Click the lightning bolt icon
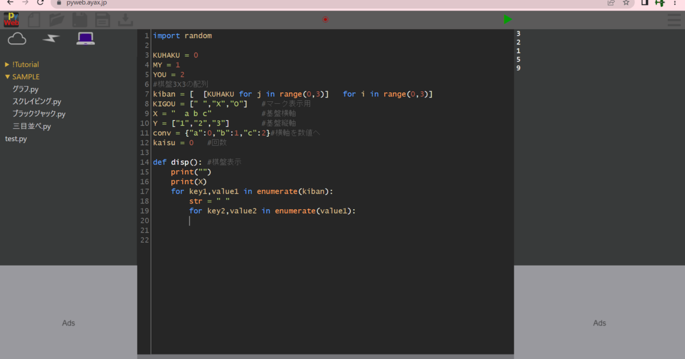The width and height of the screenshot is (685, 359). tap(51, 38)
